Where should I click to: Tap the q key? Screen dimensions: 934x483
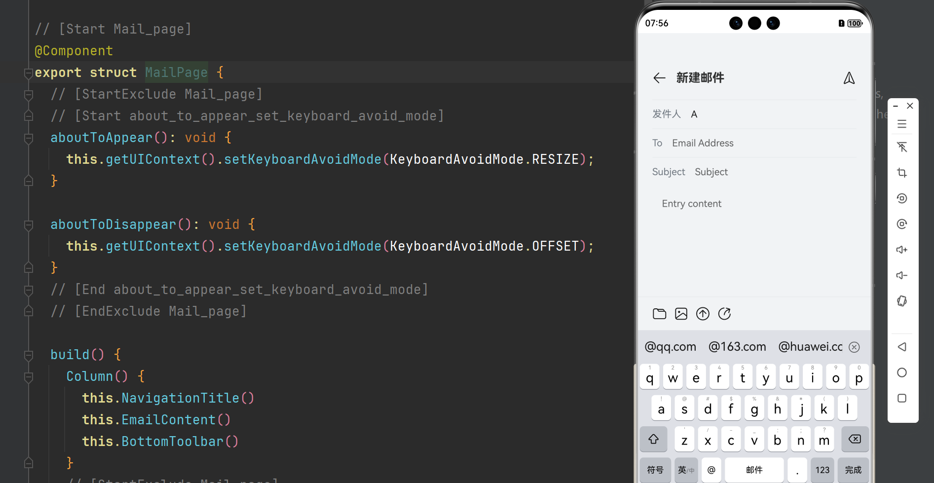650,377
